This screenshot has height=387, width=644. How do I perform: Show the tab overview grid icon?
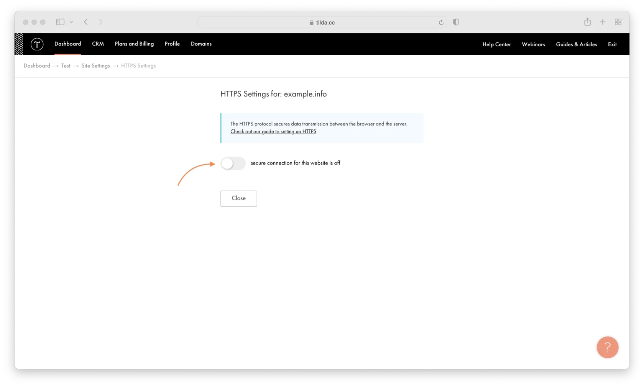[618, 22]
